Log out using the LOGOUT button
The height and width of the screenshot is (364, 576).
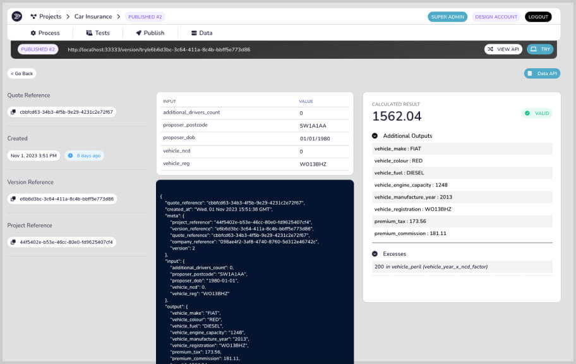click(x=538, y=17)
